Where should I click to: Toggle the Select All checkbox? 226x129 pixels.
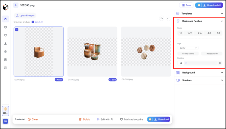pyautogui.click(x=33, y=22)
